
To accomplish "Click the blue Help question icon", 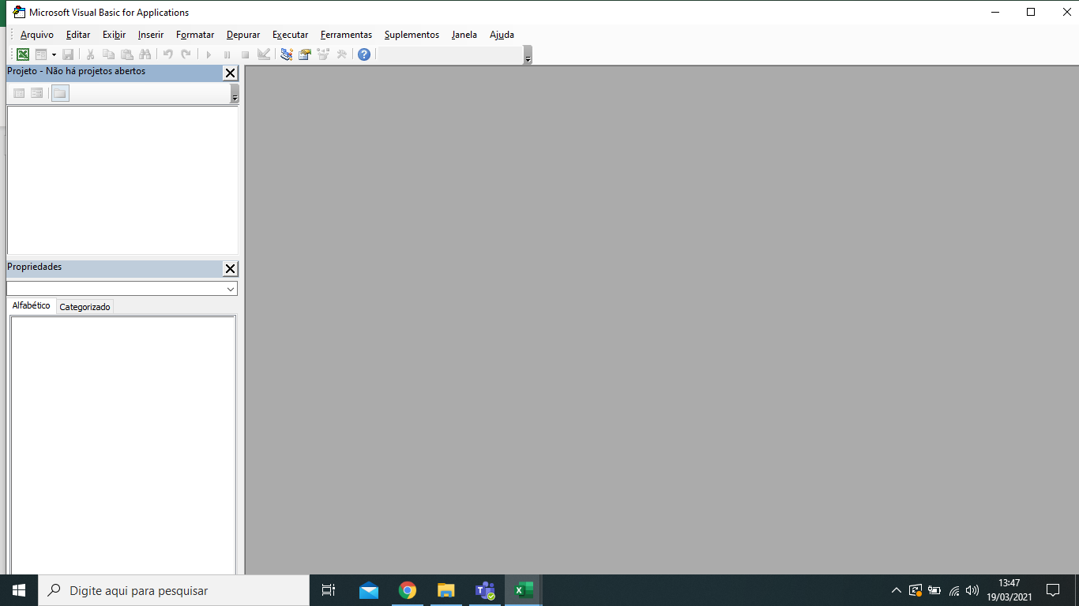I will coord(363,54).
